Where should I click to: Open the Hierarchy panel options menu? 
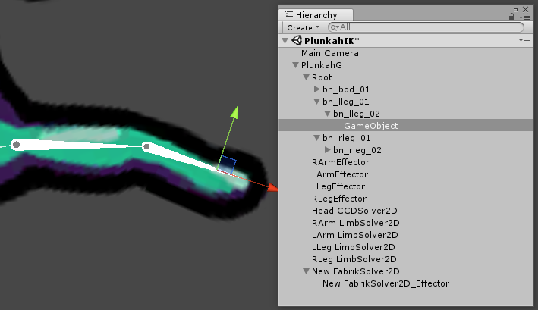524,16
